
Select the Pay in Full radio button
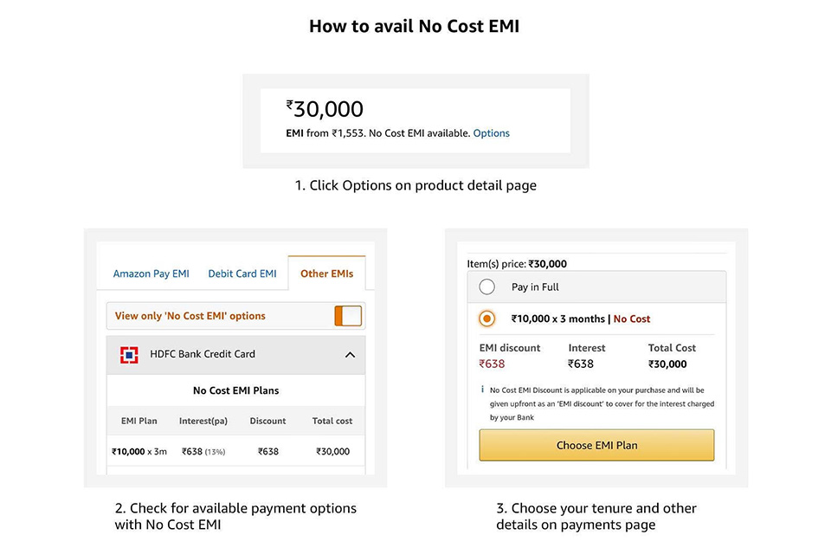tap(487, 287)
